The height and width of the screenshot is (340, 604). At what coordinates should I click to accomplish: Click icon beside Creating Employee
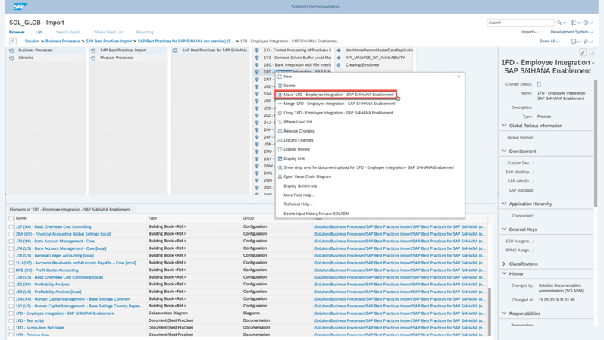[339, 65]
